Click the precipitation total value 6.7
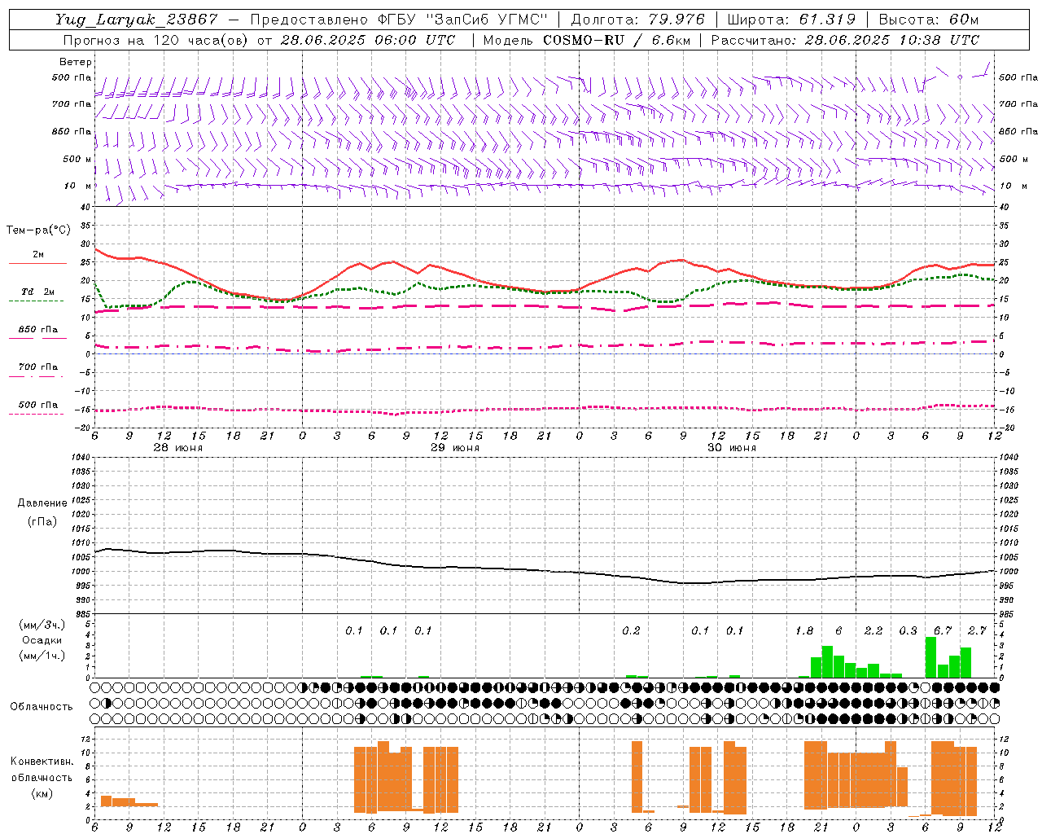Viewport: 1042px width, 834px height. 943,630
